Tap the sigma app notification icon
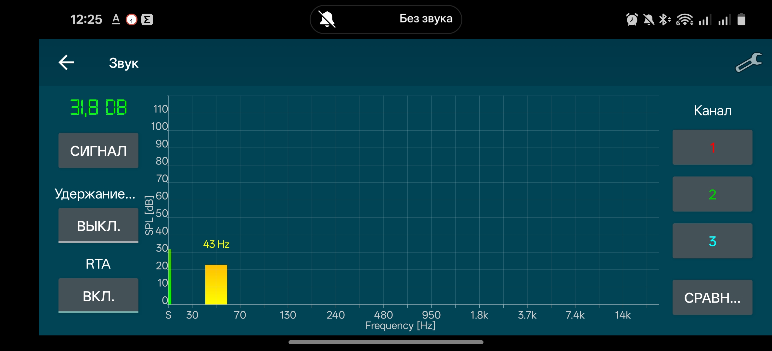 point(147,19)
